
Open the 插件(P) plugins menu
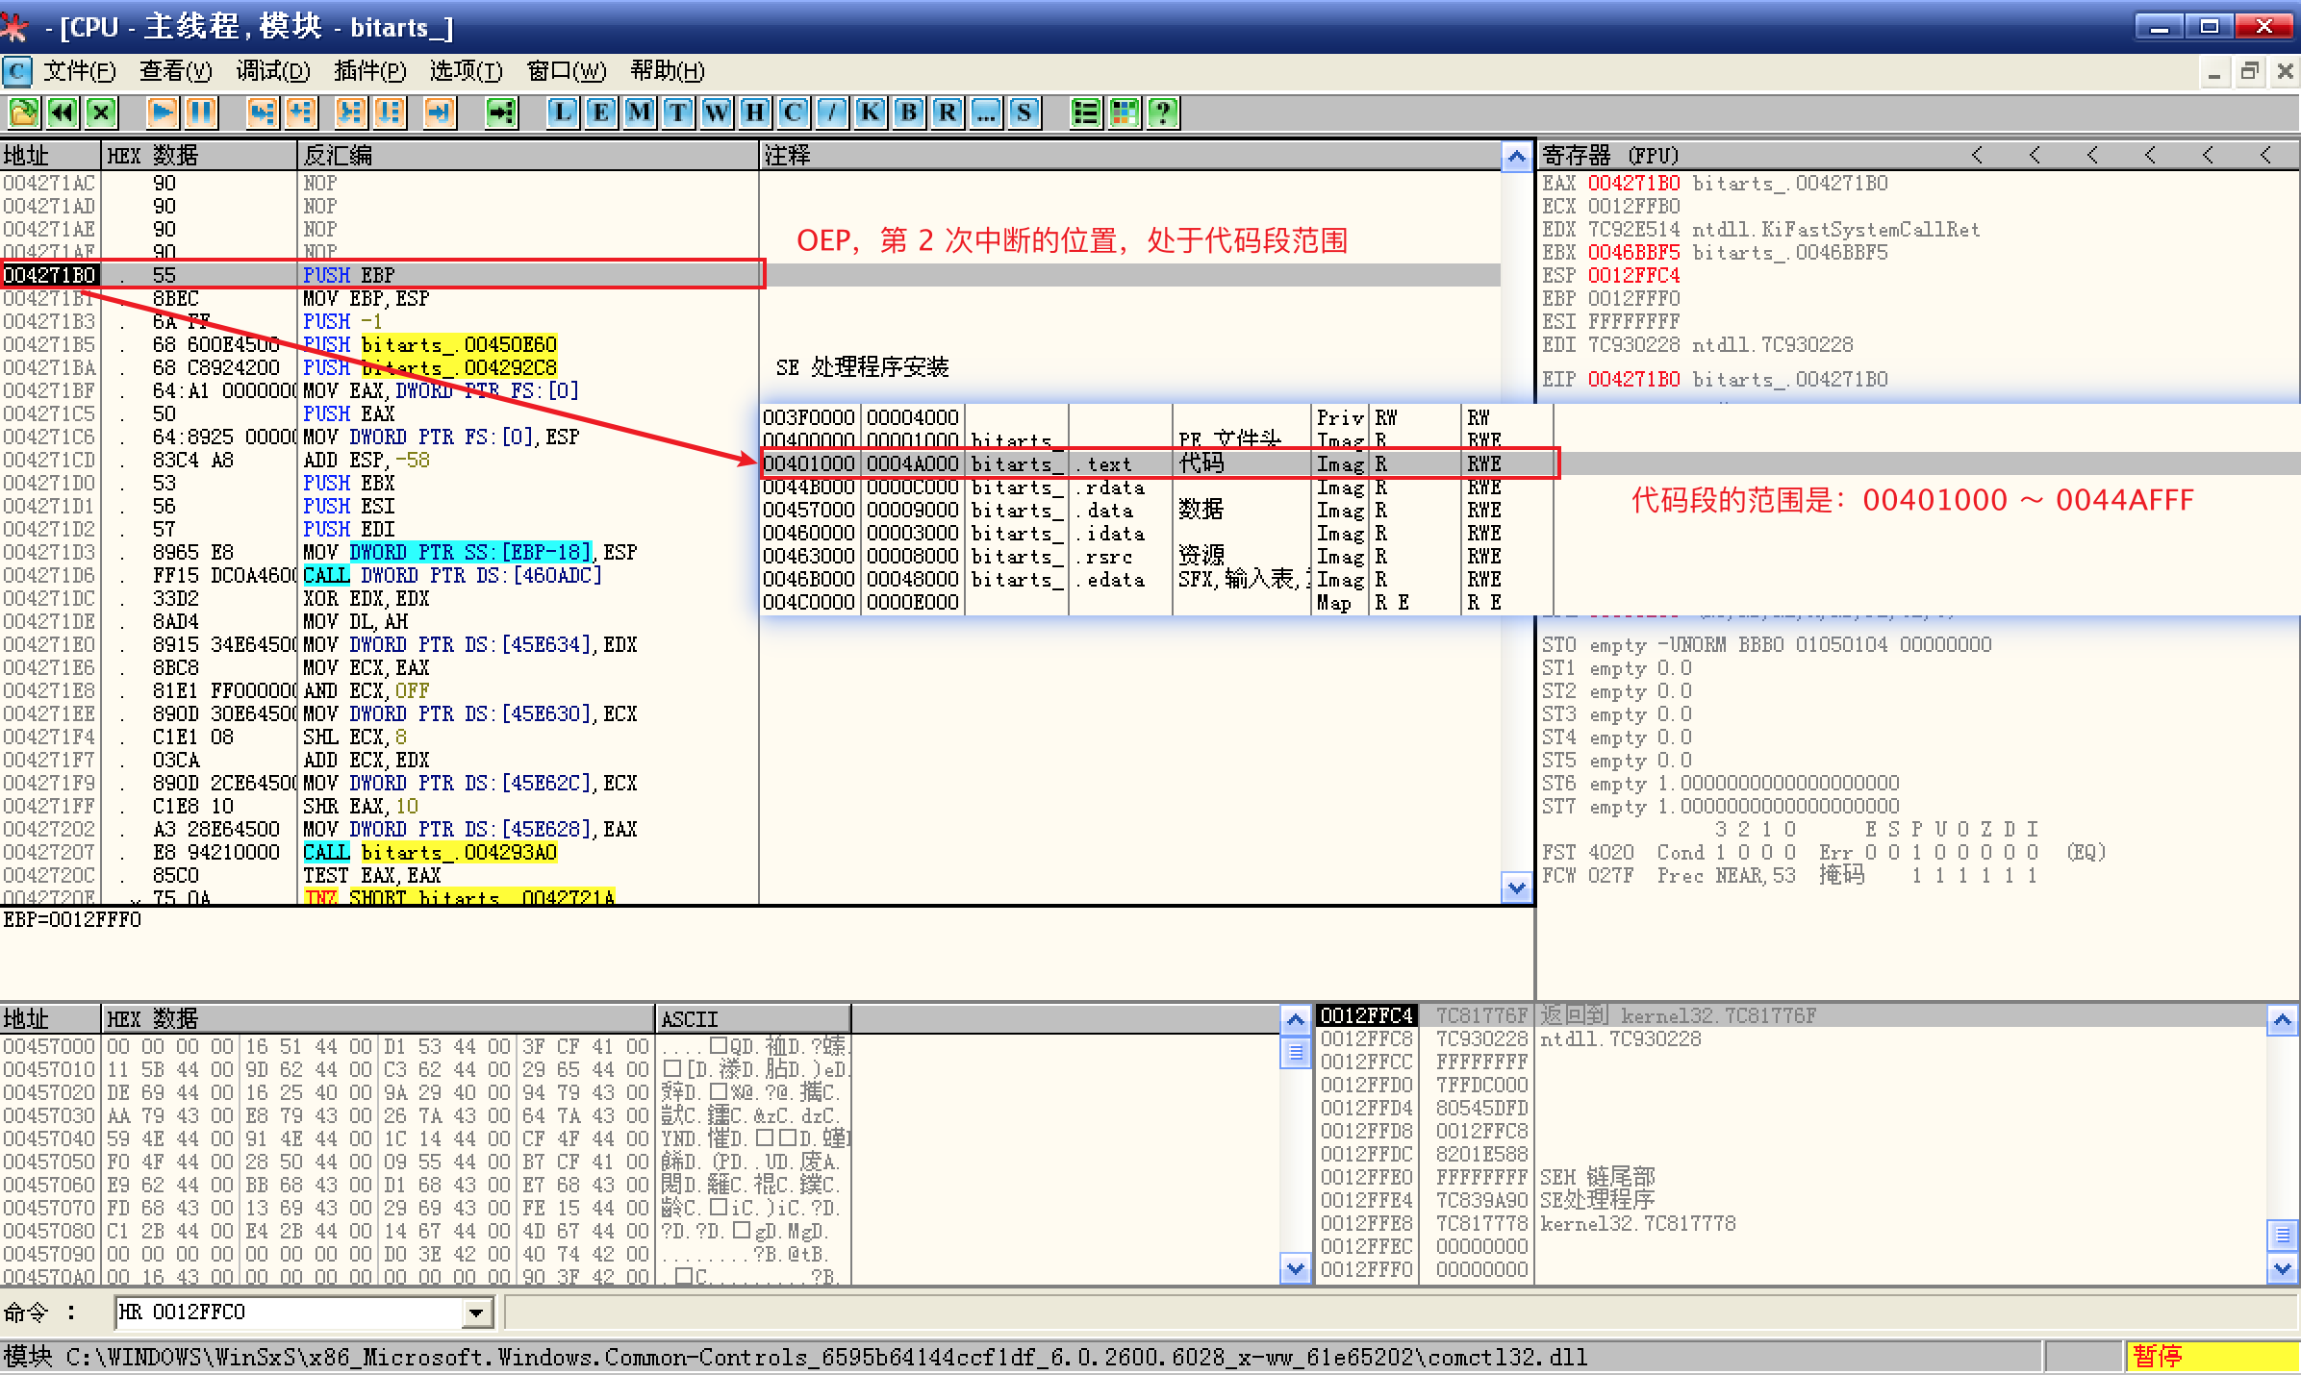pyautogui.click(x=369, y=71)
